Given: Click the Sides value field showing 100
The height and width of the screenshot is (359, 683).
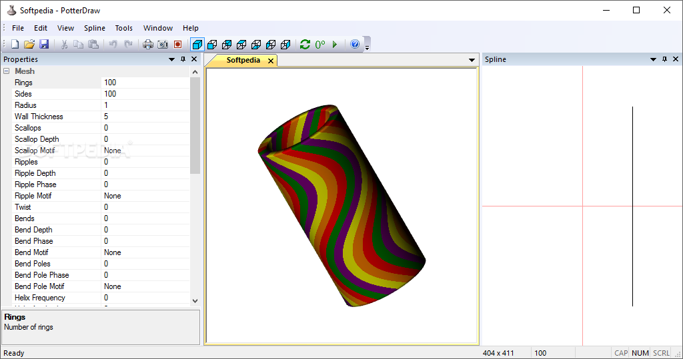Looking at the screenshot, I should 145,94.
